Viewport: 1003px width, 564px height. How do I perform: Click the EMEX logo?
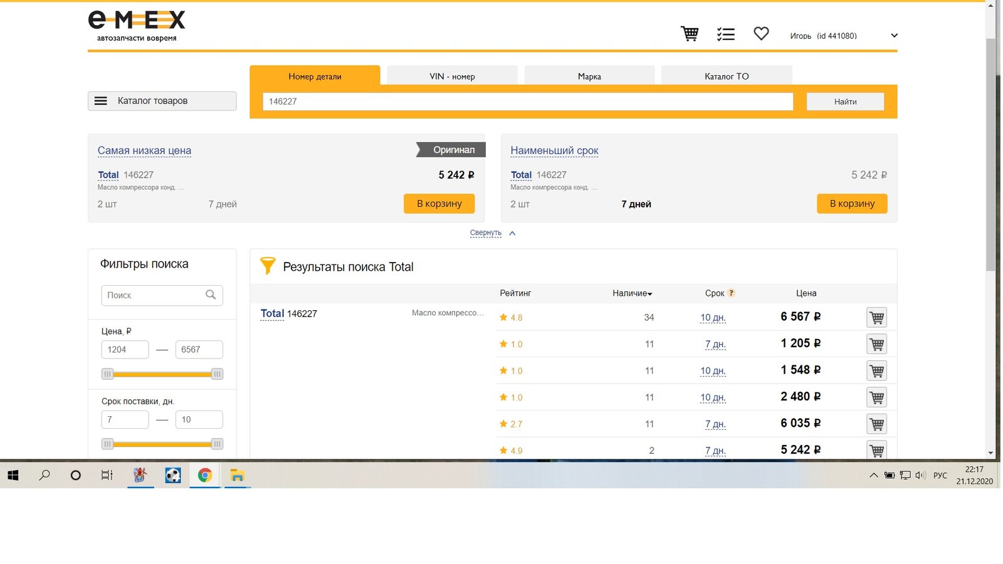pyautogui.click(x=137, y=26)
